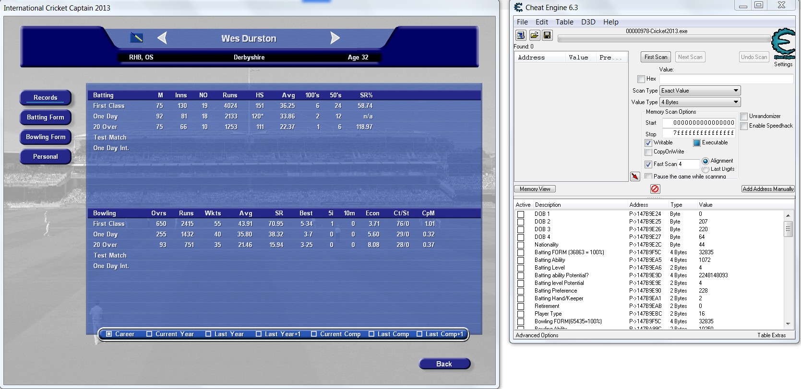Click the scan Value input field
The image size is (801, 389).
(726, 79)
